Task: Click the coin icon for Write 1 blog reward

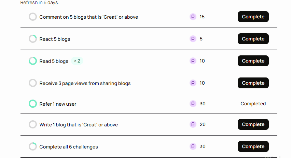Action: [x=193, y=124]
